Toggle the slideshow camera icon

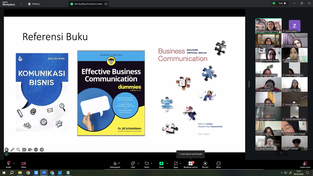[30, 150]
